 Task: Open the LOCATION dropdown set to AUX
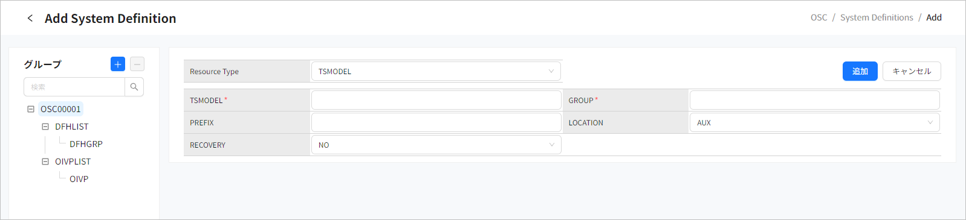coord(814,122)
